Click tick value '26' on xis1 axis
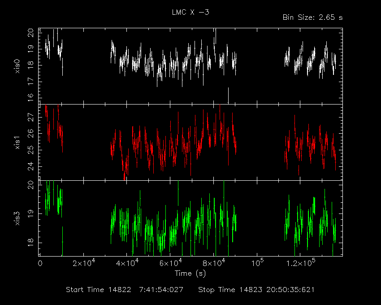The height and width of the screenshot is (305, 381). [x=30, y=133]
